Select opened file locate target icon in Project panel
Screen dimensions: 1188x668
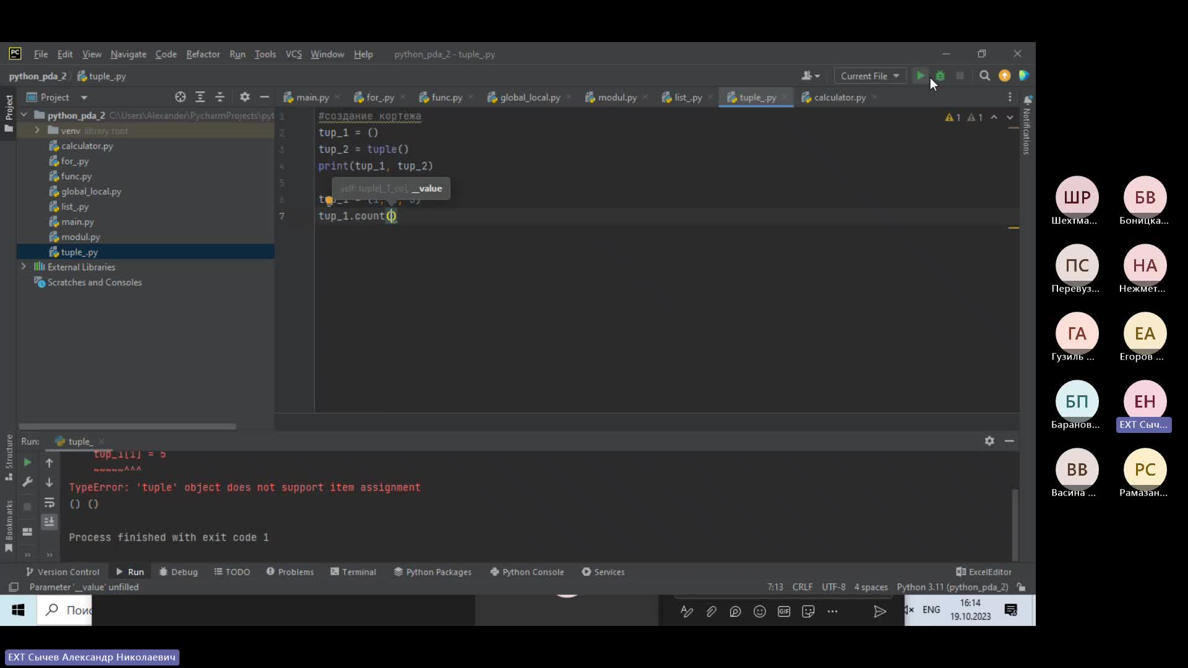(180, 97)
